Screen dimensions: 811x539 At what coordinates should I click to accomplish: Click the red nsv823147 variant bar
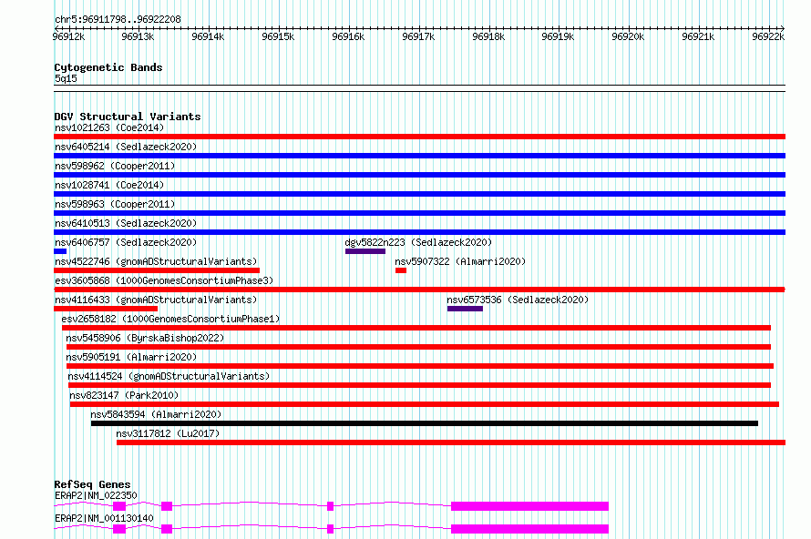pyautogui.click(x=425, y=404)
